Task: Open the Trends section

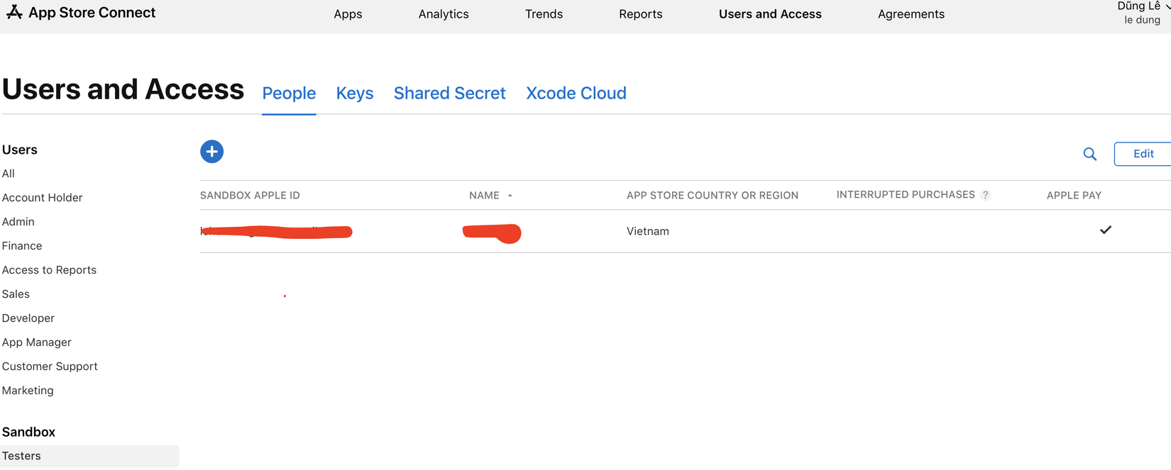Action: pyautogui.click(x=544, y=14)
